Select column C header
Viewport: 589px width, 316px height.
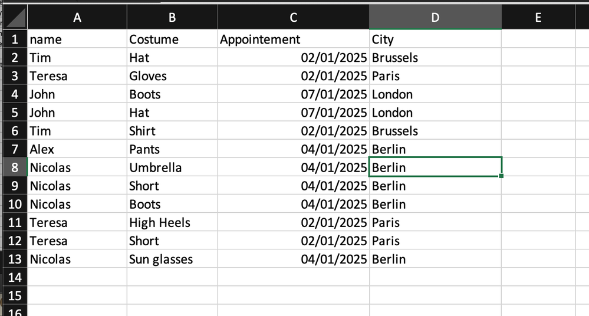pos(293,18)
